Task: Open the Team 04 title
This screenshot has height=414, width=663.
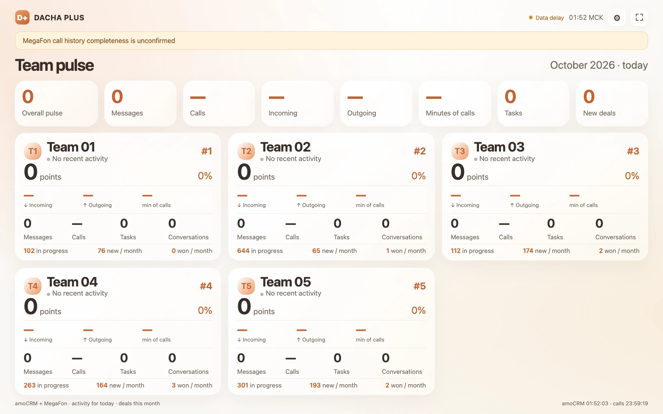Action: (x=72, y=282)
